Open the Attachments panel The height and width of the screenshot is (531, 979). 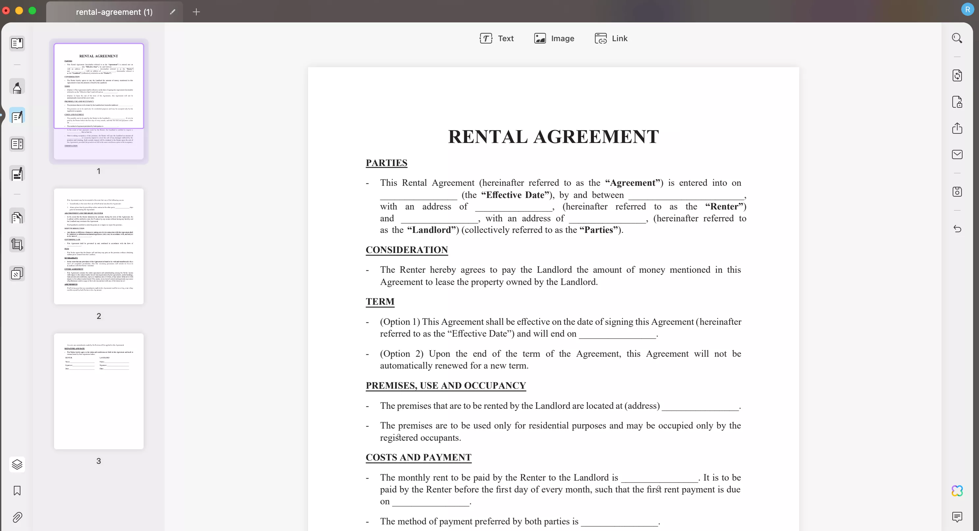(x=17, y=517)
